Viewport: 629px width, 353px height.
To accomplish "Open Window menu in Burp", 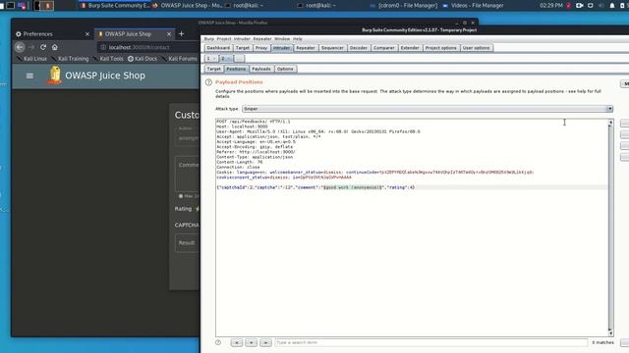I will pyautogui.click(x=282, y=39).
